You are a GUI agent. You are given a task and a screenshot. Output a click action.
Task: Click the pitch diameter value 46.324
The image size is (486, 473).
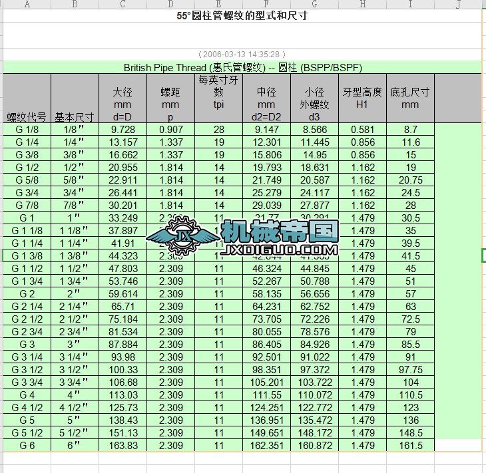(x=266, y=269)
